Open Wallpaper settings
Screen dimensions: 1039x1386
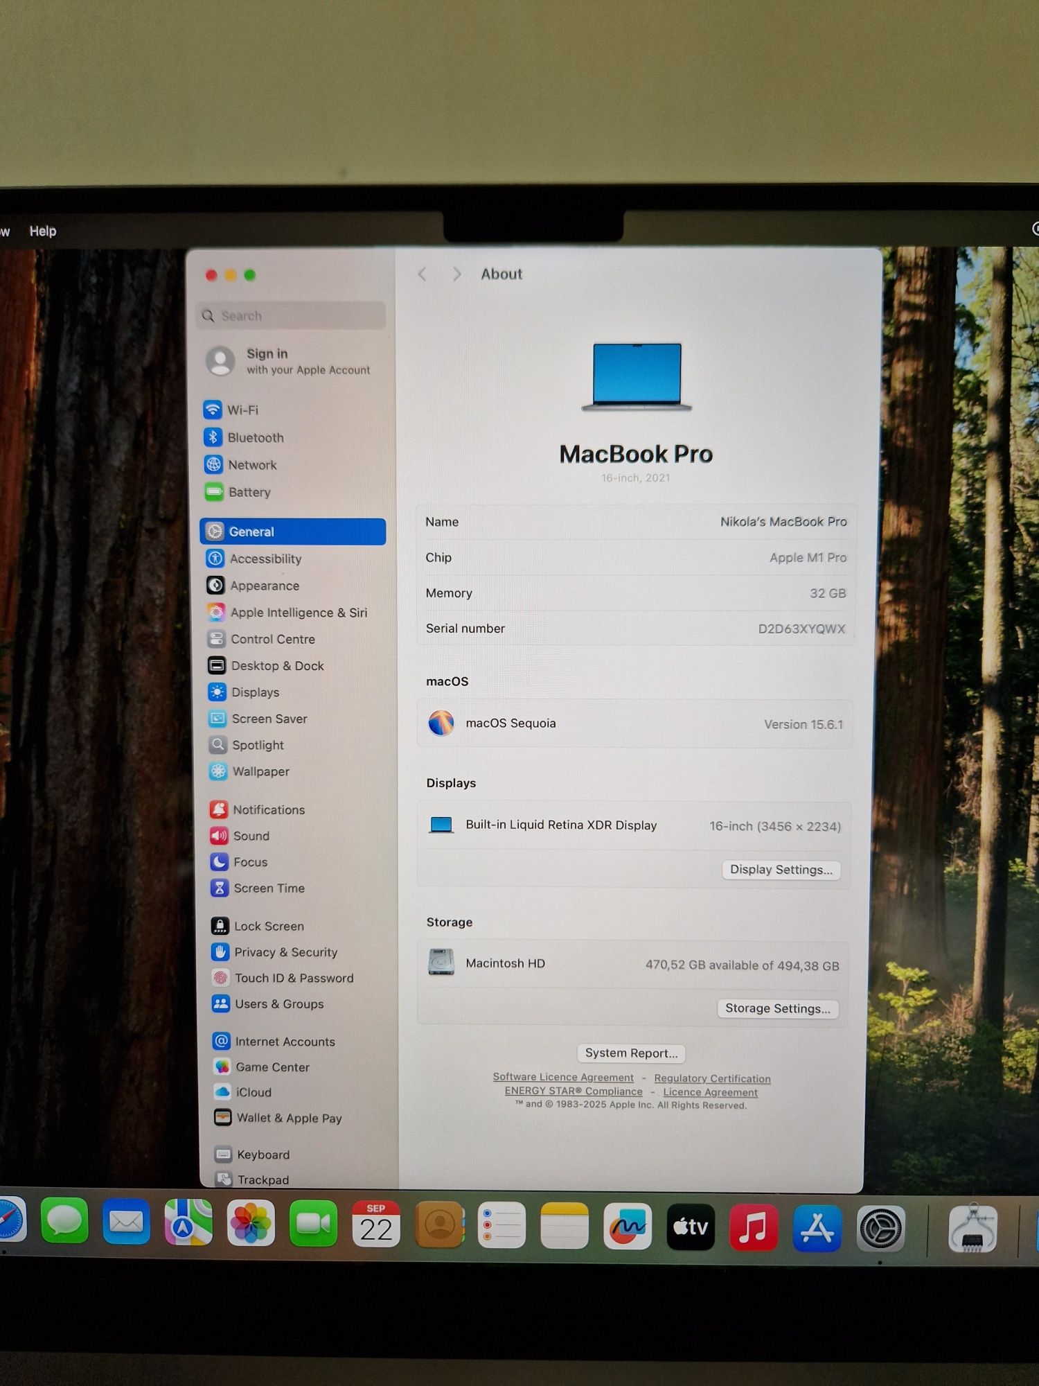pos(249,771)
